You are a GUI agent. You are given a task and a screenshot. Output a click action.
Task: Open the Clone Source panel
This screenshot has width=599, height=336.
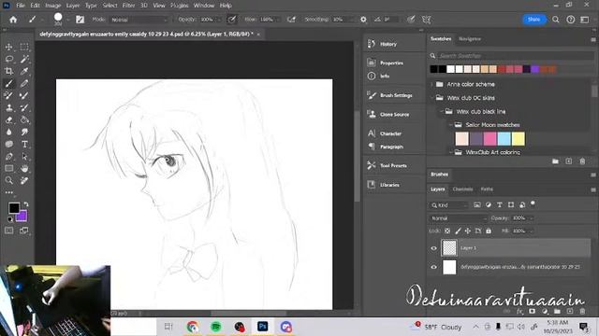[394, 115]
